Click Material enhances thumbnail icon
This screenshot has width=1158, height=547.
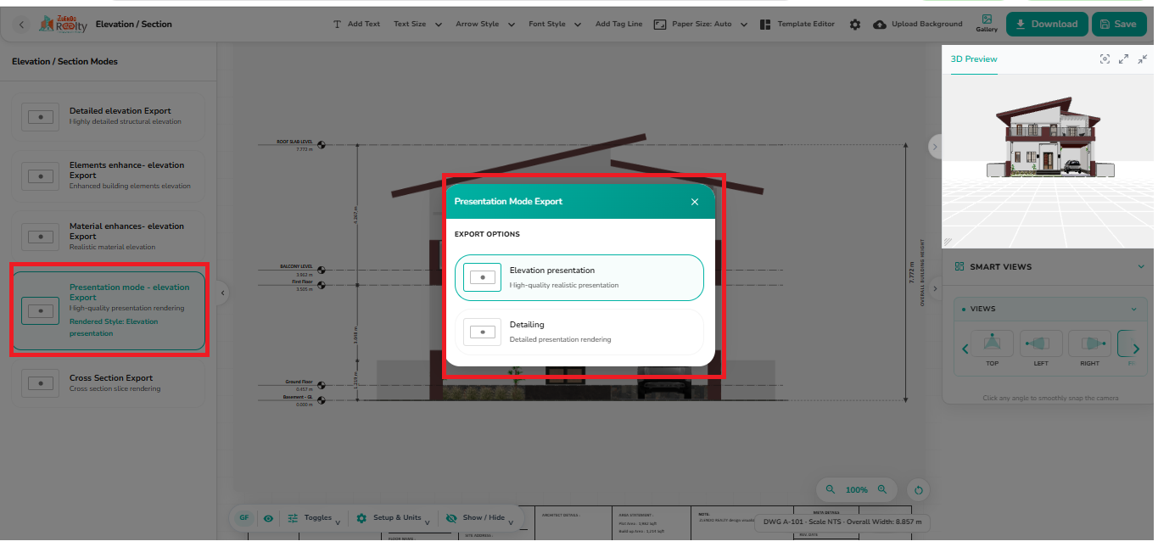[x=40, y=237]
